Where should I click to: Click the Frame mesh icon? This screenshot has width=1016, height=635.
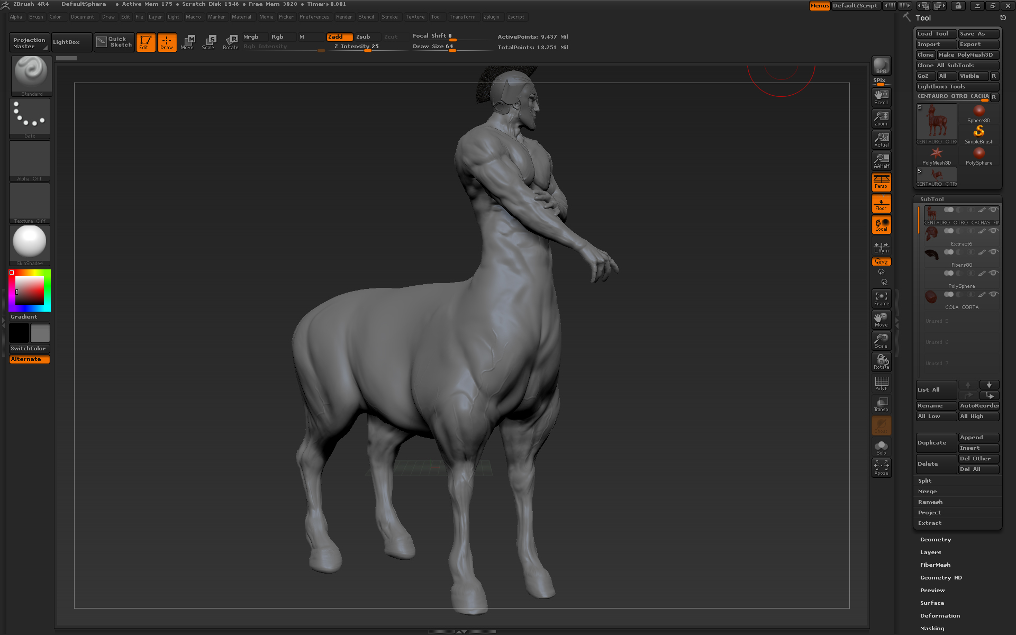(881, 298)
